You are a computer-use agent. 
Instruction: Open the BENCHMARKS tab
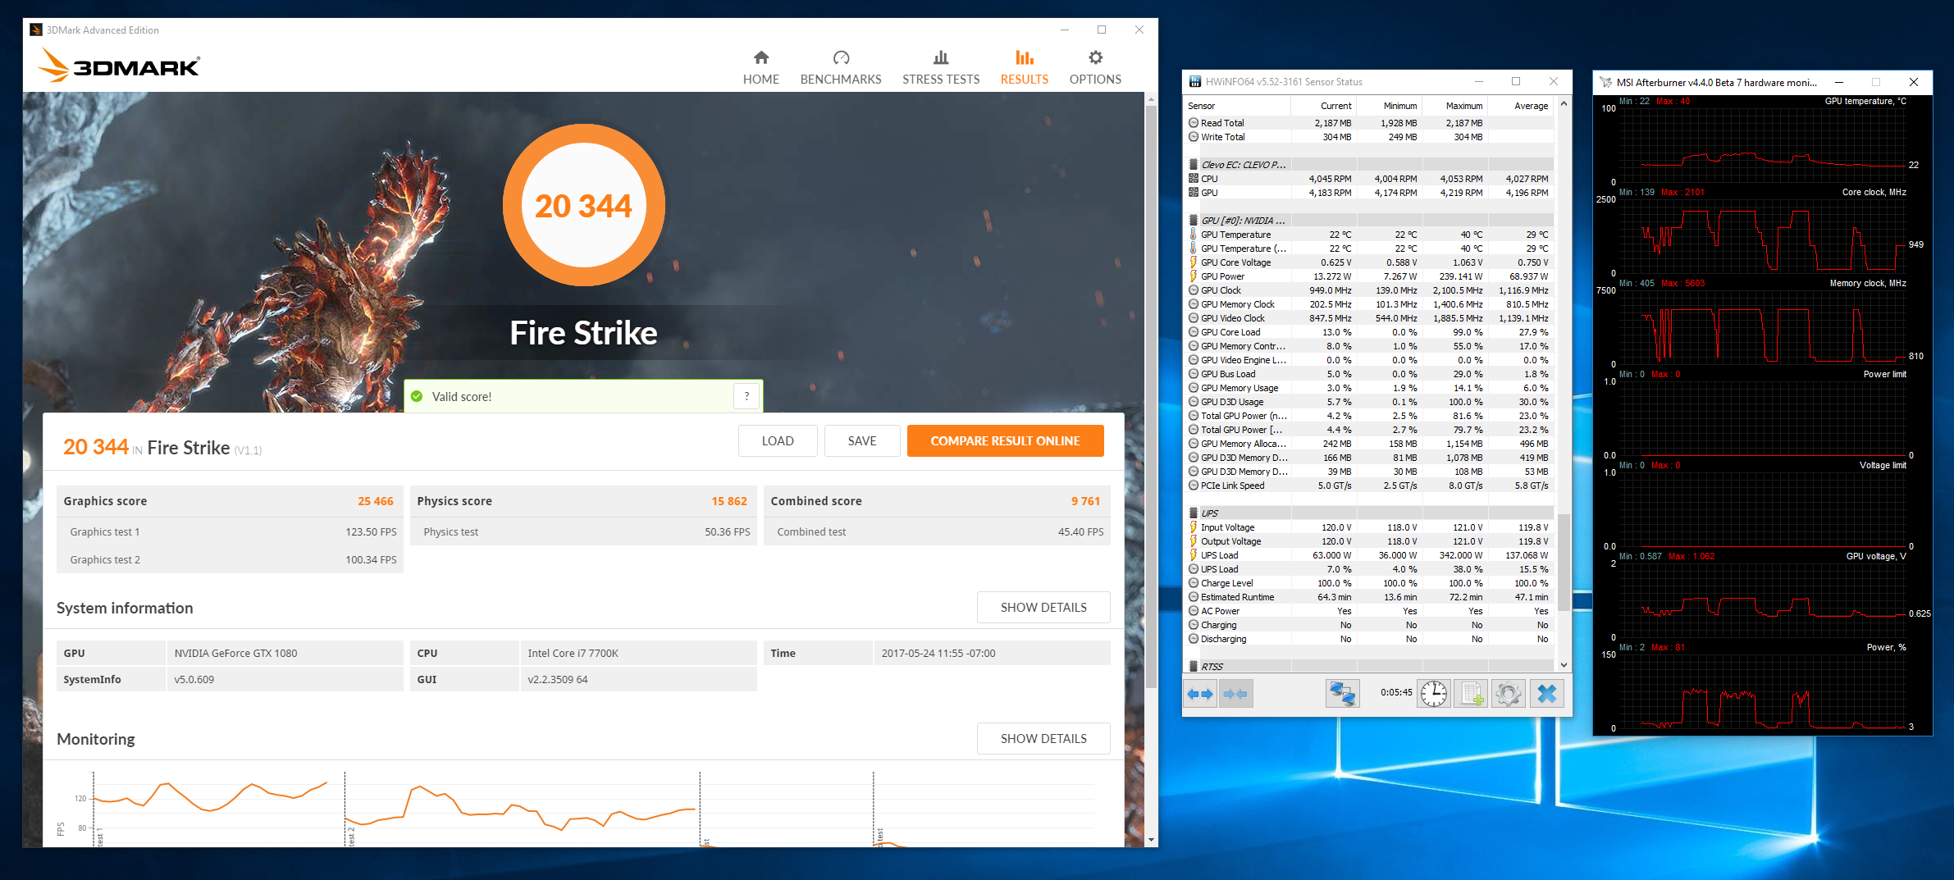pyautogui.click(x=841, y=67)
